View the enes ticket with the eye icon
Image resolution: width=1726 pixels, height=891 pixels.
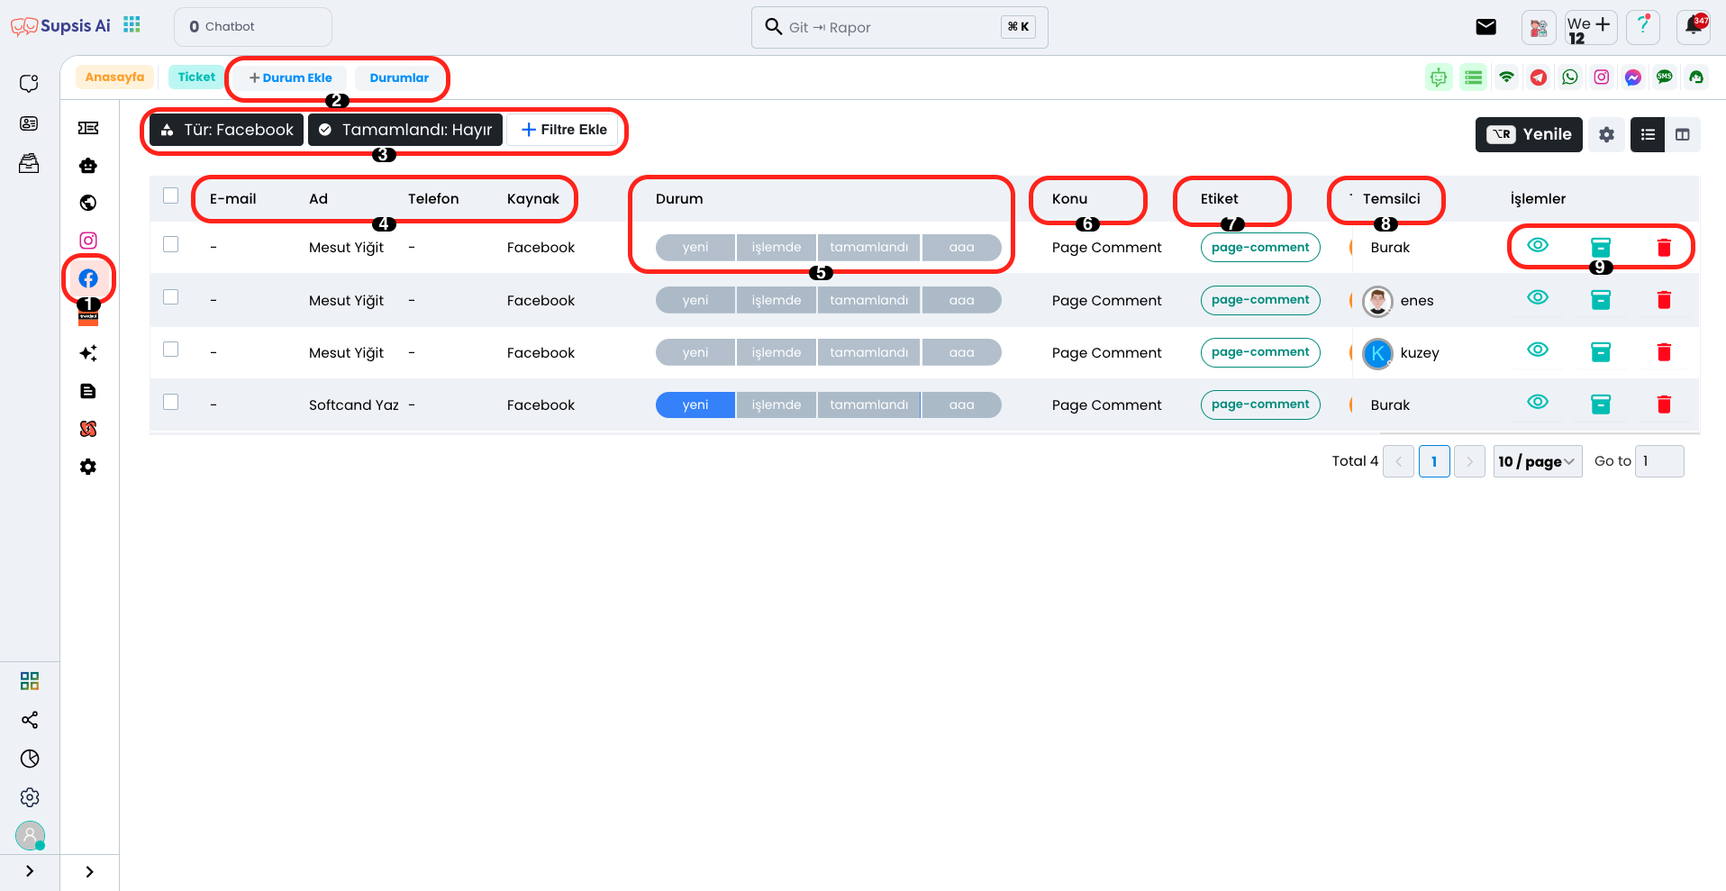tap(1538, 297)
